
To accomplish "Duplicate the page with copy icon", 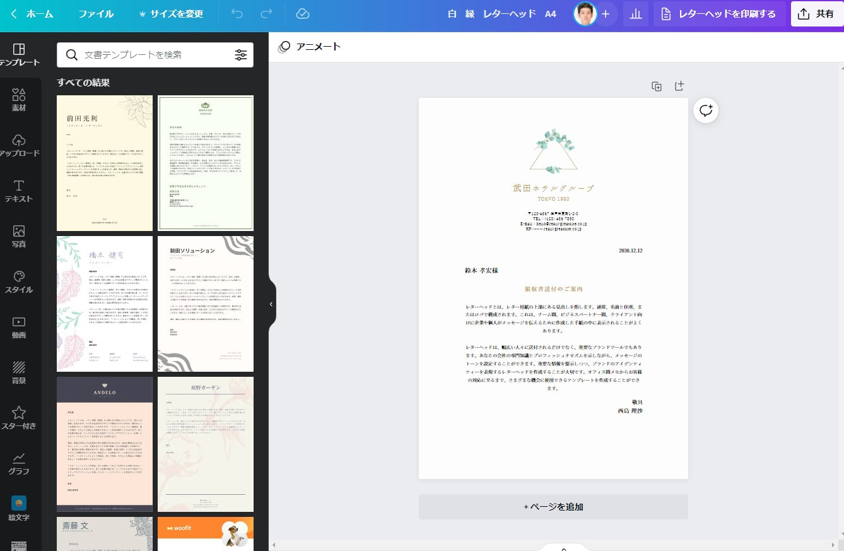I will coord(657,86).
